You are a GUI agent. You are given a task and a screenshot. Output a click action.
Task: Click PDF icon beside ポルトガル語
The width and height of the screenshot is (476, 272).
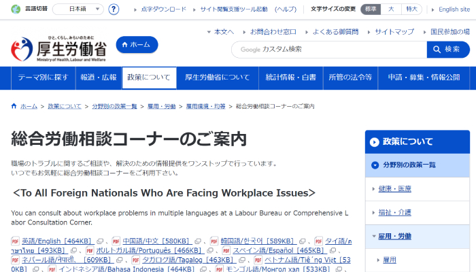(90, 251)
